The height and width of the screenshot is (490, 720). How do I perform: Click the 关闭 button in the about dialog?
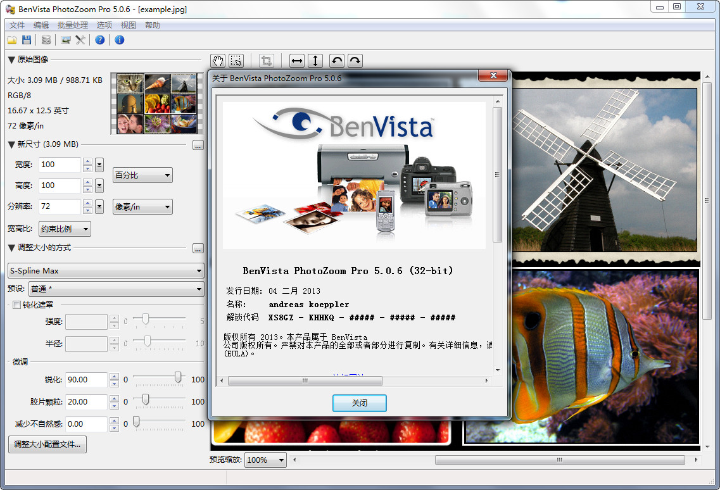click(x=359, y=403)
